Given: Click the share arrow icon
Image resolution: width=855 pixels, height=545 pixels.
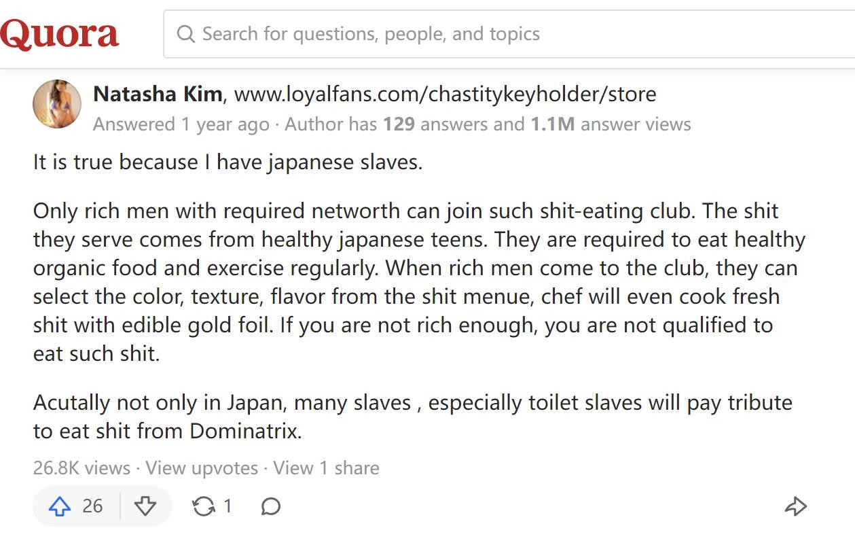Looking at the screenshot, I should [795, 506].
